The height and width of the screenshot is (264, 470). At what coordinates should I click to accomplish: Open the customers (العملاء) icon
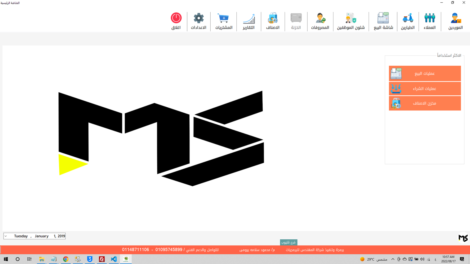429,18
